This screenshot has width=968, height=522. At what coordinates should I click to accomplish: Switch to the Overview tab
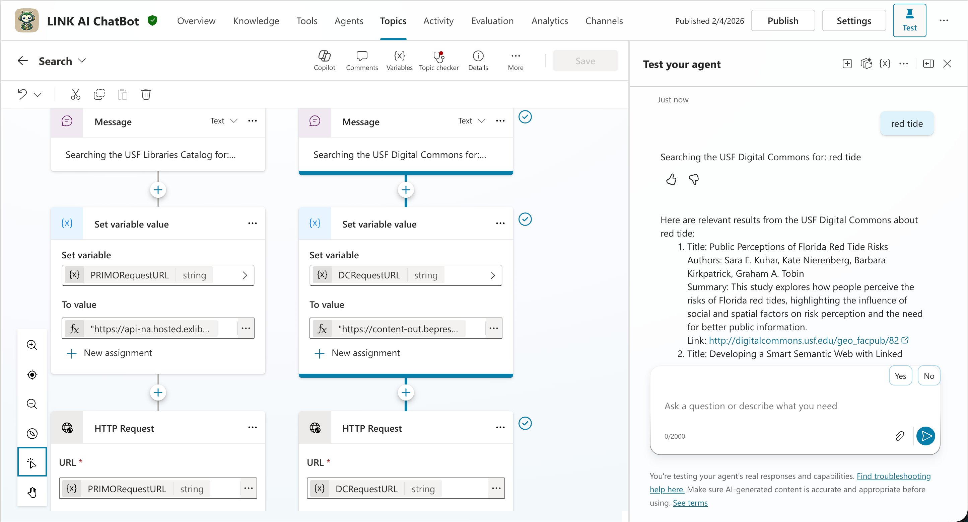196,21
